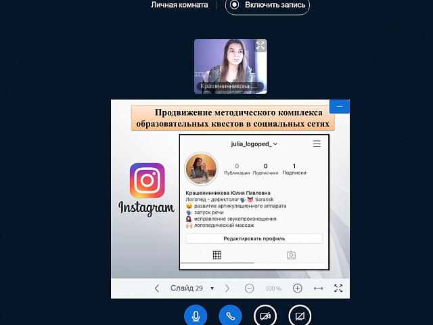Make the presentation fullscreen
This screenshot has width=433, height=325.
339,288
